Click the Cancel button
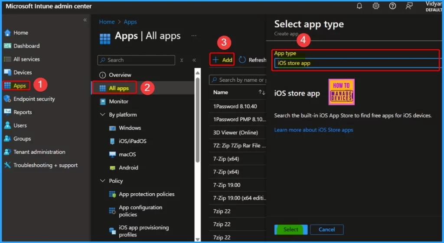 coord(327,230)
